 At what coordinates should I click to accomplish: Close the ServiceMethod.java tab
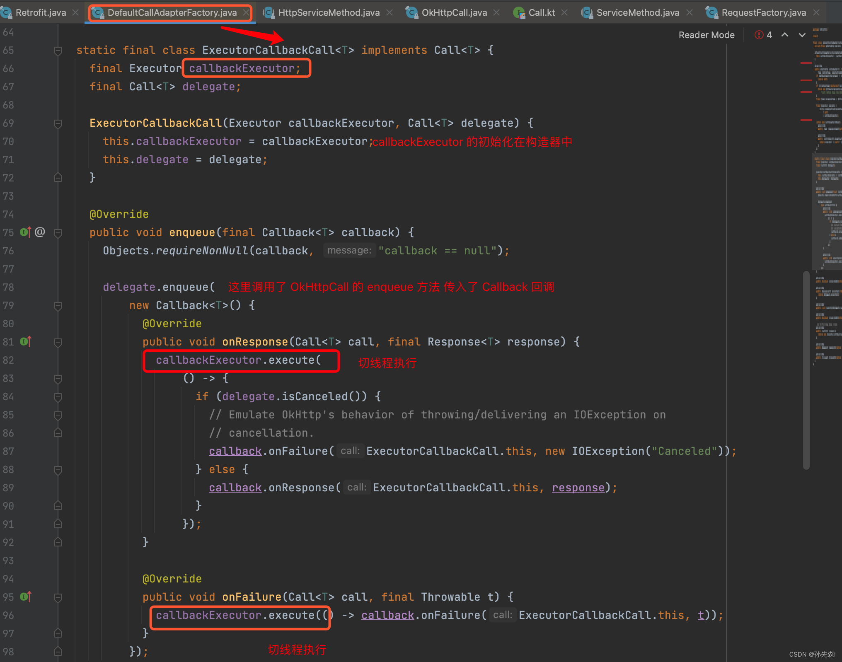click(x=690, y=12)
